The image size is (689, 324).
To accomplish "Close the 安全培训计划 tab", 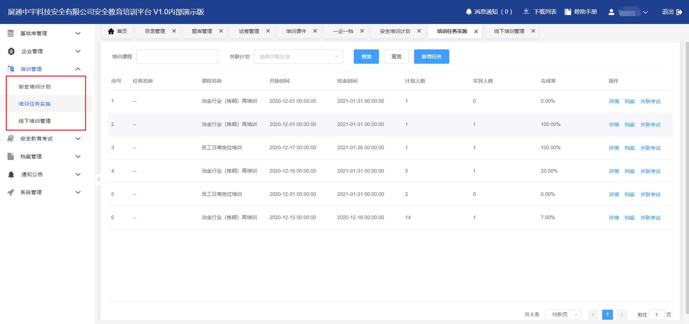I will [419, 31].
